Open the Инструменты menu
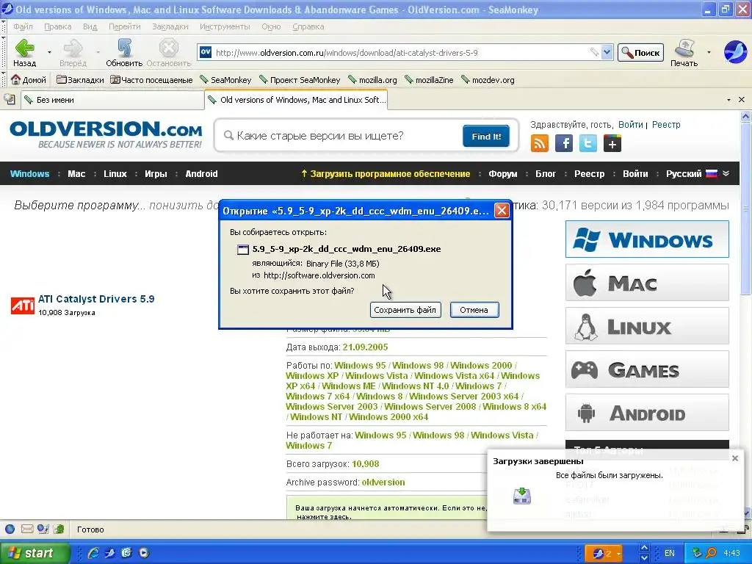 (x=225, y=26)
